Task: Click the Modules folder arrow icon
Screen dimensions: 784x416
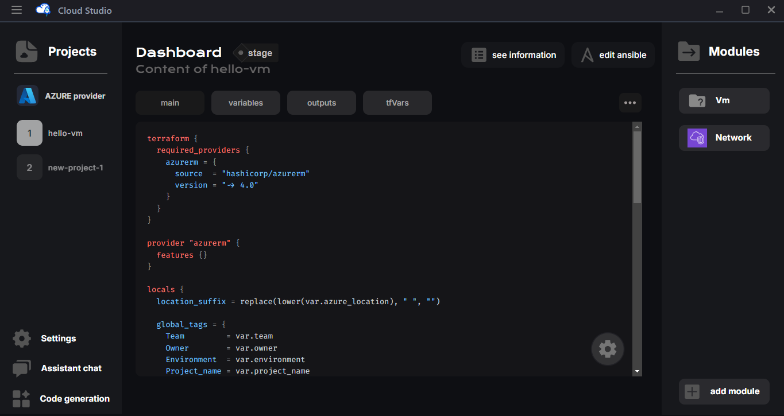Action: coord(689,52)
